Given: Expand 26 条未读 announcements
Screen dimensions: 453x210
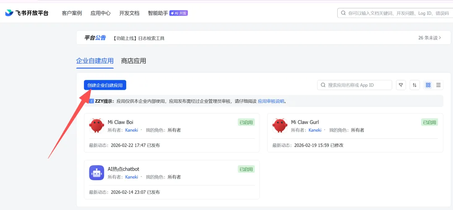Looking at the screenshot, I should 430,38.
